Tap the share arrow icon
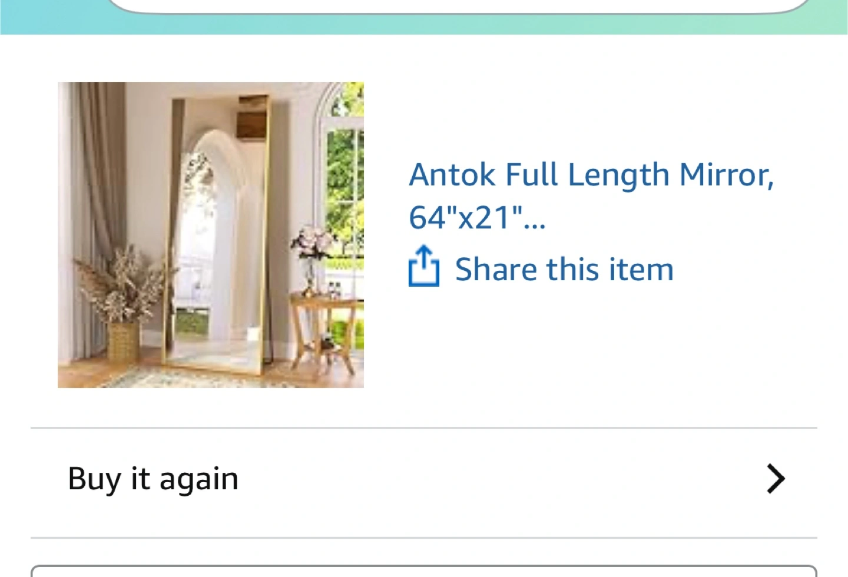The height and width of the screenshot is (577, 848). pyautogui.click(x=424, y=266)
